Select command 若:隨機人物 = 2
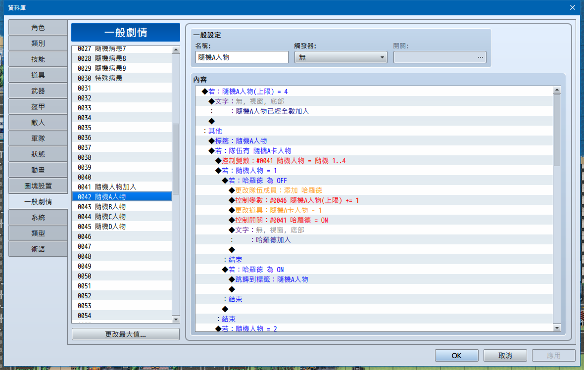 point(374,328)
